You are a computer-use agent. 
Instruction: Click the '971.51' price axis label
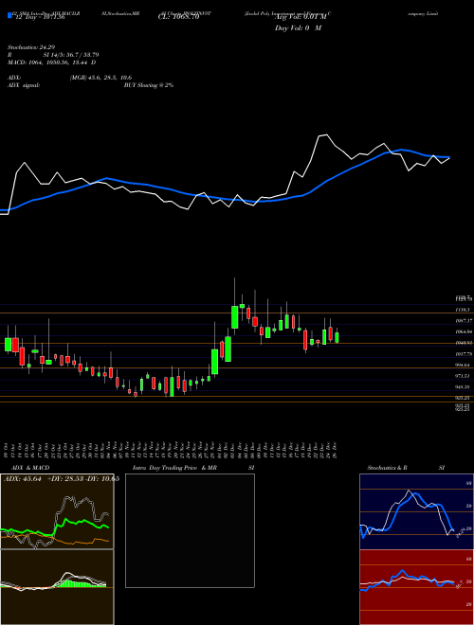[x=465, y=376]
